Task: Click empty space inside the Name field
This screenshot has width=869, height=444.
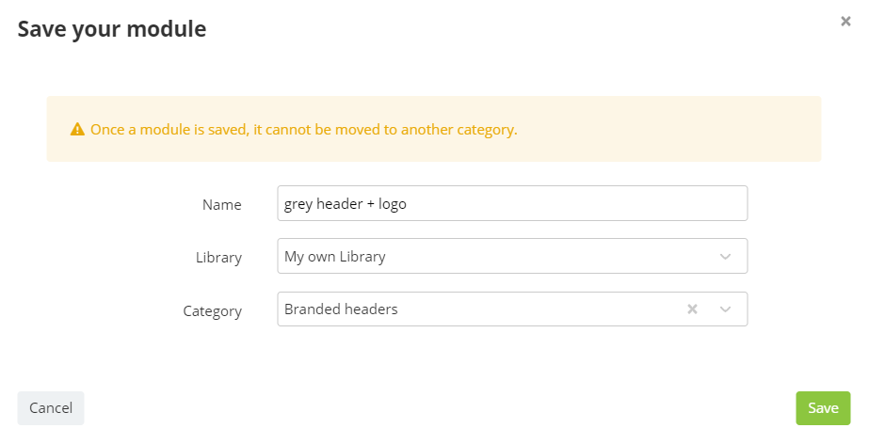Action: tap(576, 203)
